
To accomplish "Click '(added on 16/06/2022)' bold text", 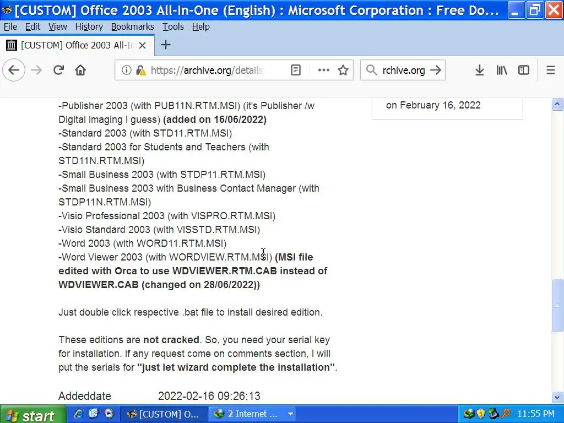I will 215,120.
